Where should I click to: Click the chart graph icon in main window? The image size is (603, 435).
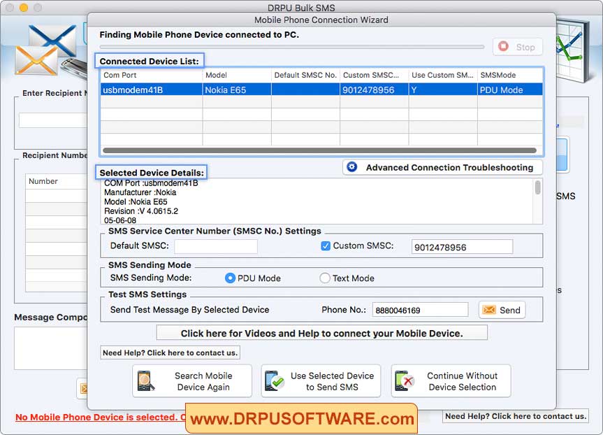[572, 50]
